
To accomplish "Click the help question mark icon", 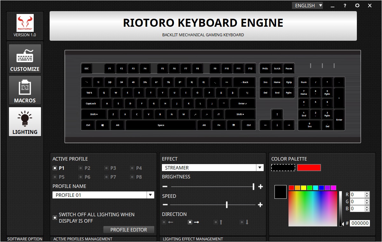I will pyautogui.click(x=345, y=5).
